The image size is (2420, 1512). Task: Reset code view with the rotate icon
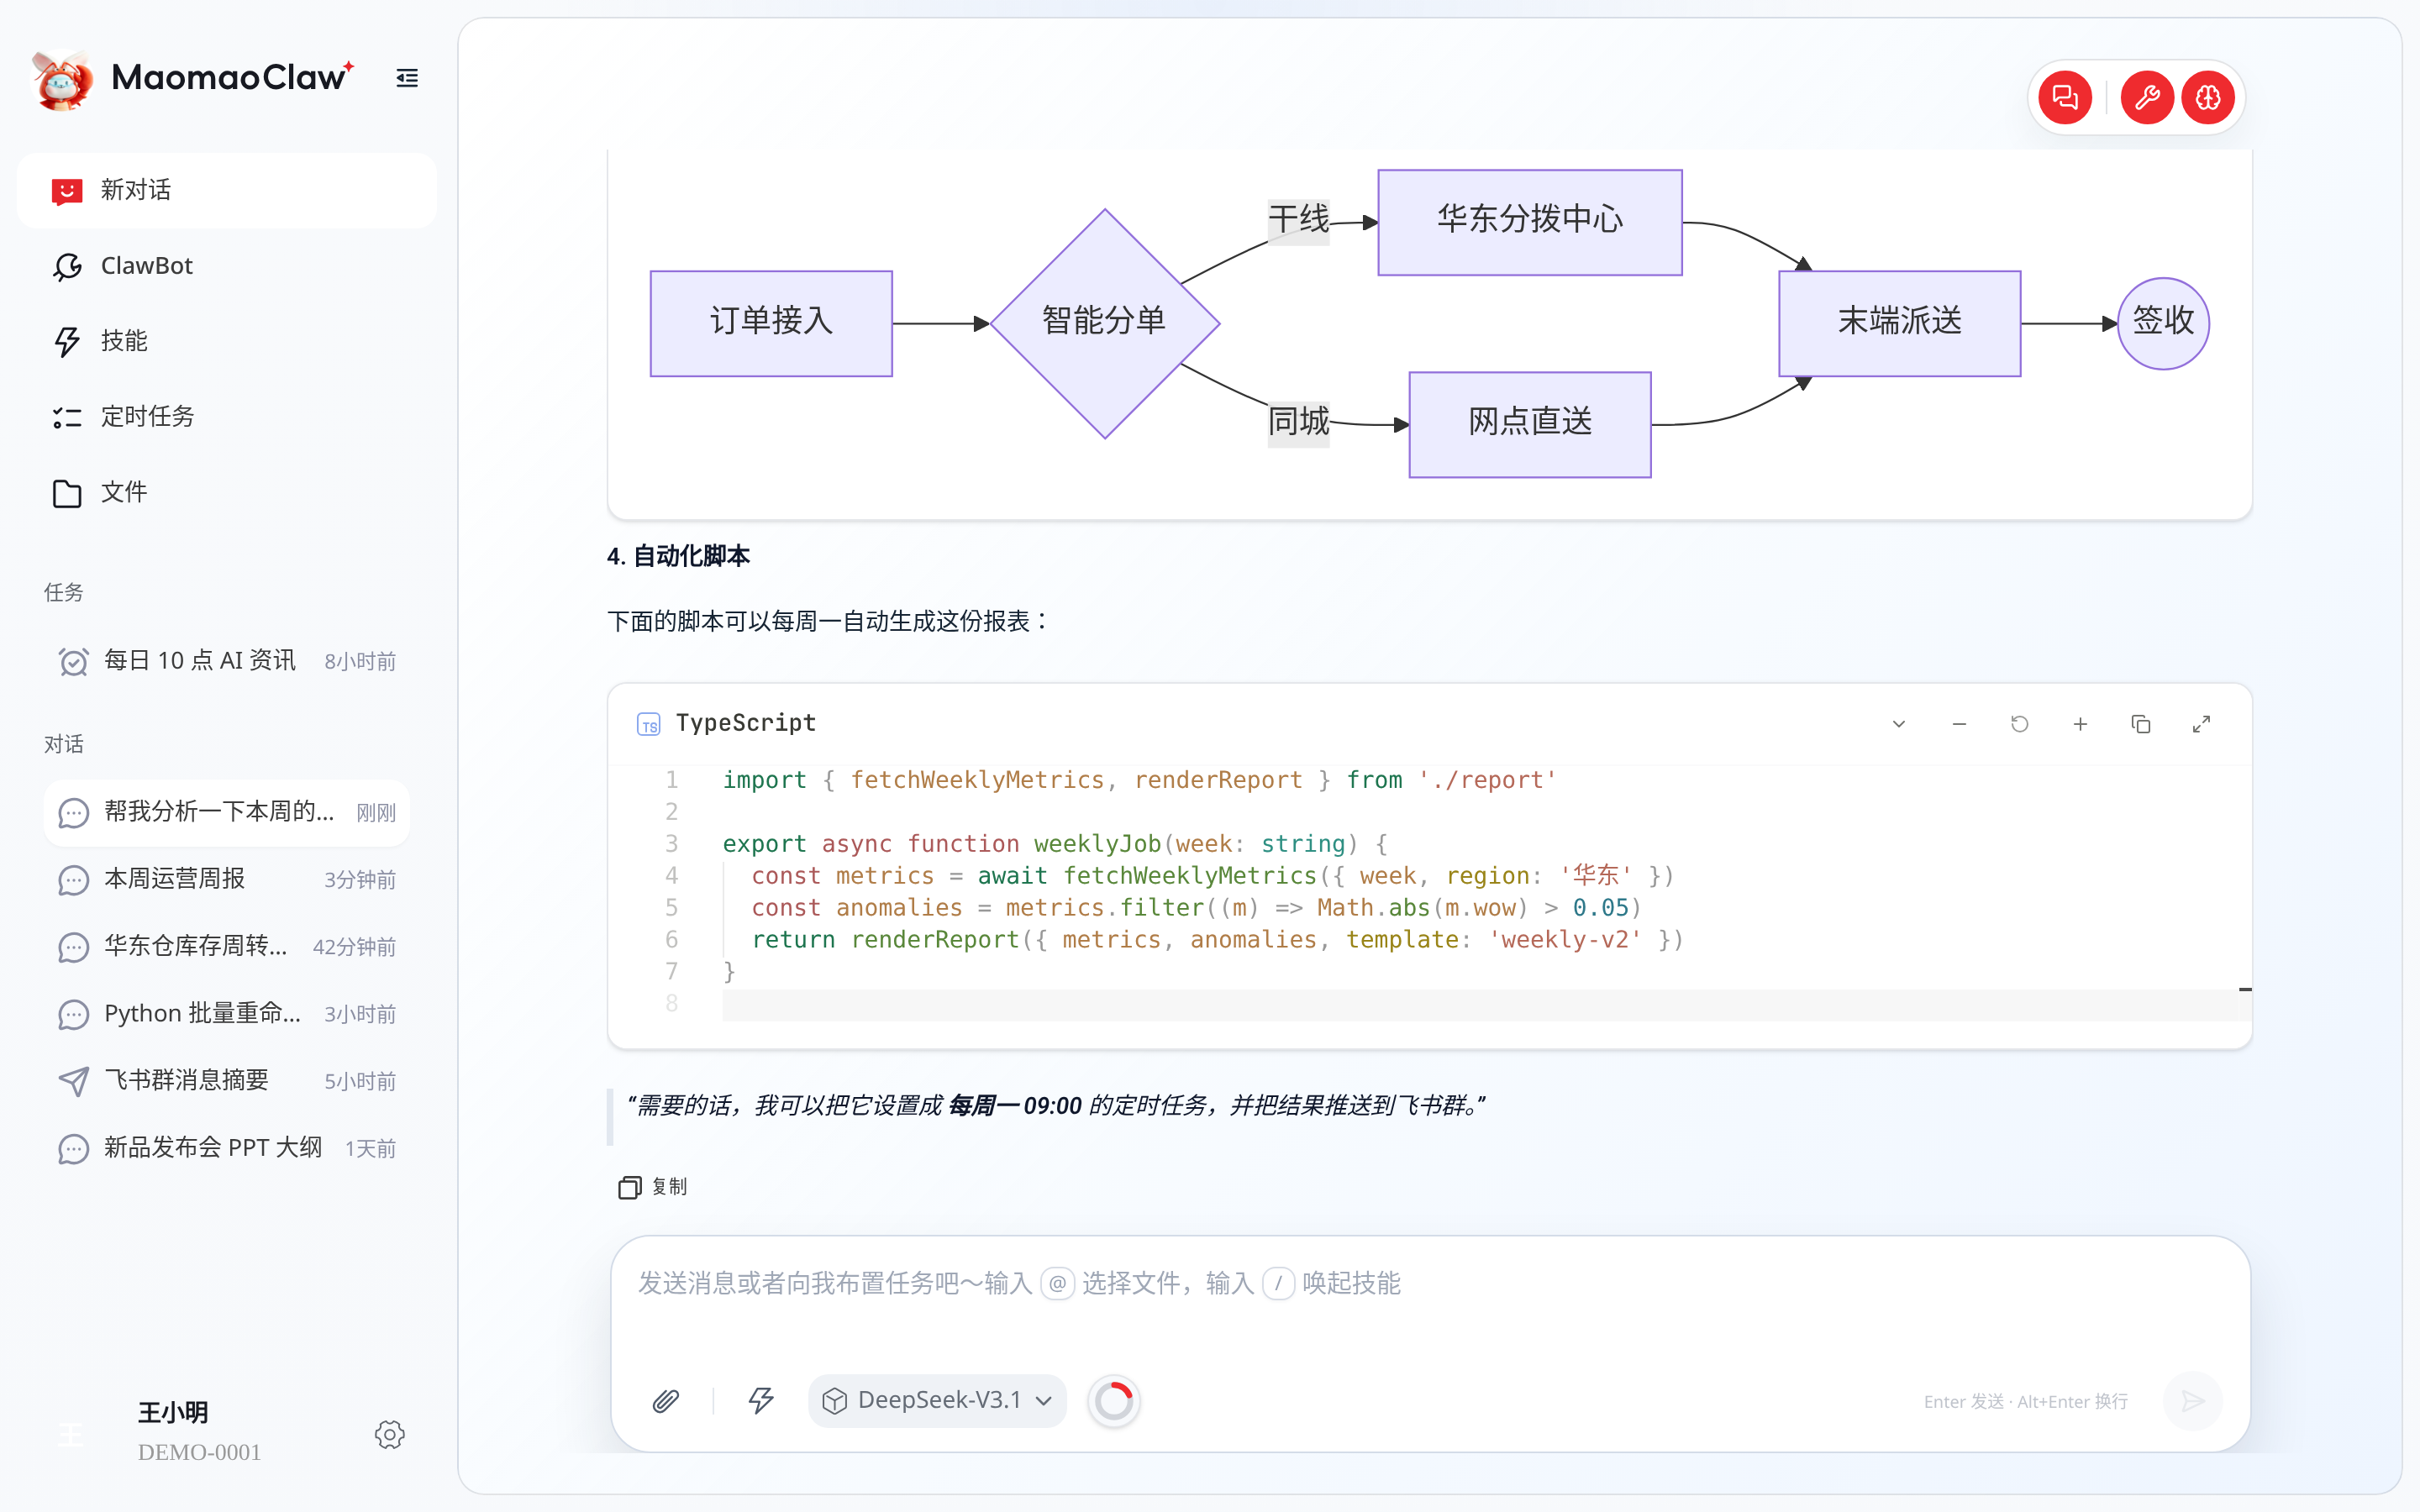tap(2019, 724)
